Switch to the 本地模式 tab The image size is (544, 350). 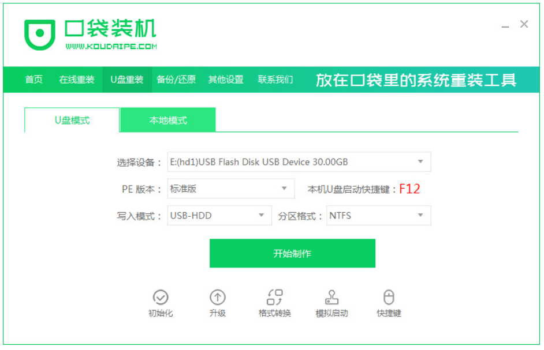point(168,120)
